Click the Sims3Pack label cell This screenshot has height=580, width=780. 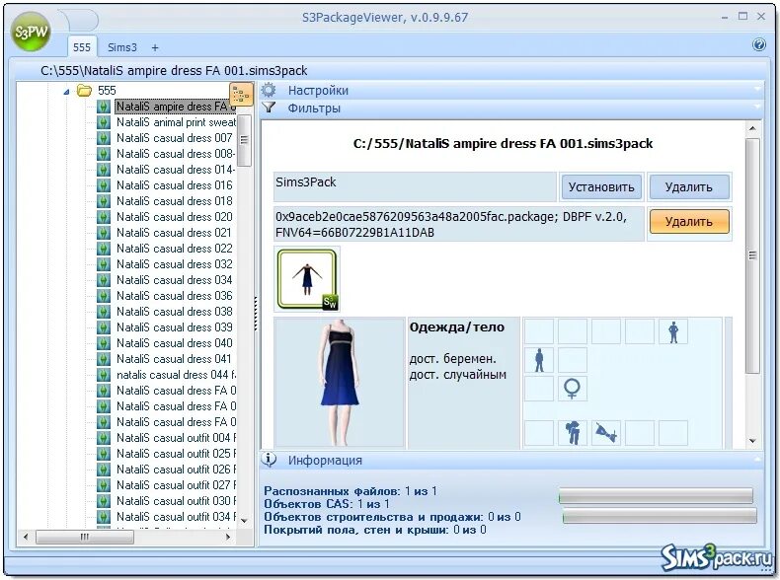pyautogui.click(x=415, y=186)
